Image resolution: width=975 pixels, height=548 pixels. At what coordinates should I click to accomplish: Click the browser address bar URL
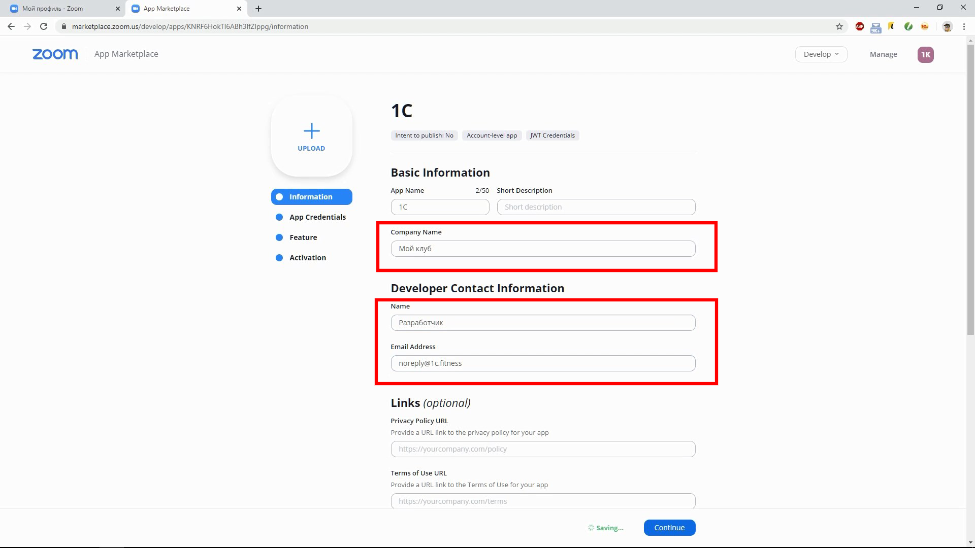[x=190, y=26]
